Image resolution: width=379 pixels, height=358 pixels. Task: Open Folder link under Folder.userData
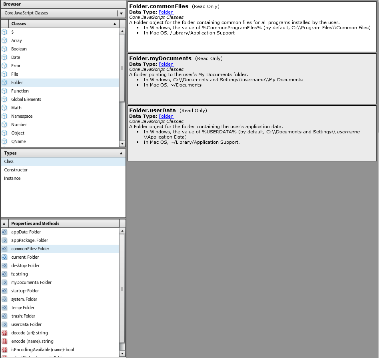[x=166, y=116]
